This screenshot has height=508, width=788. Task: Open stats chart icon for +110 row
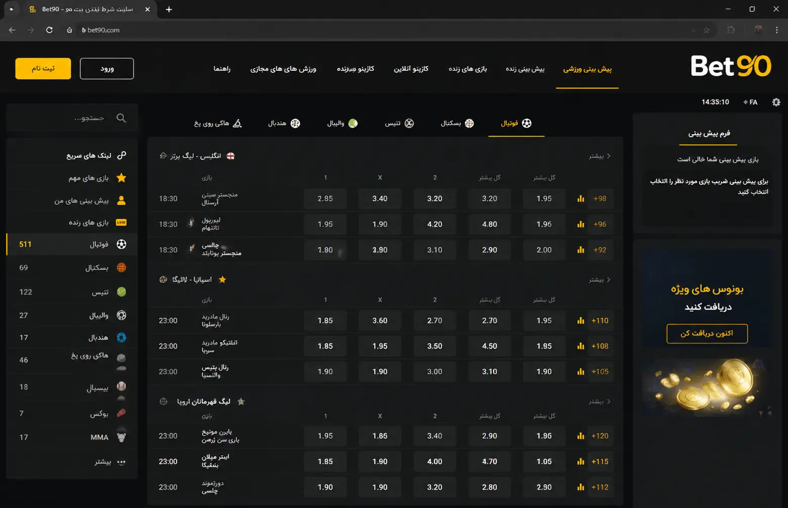[581, 321]
